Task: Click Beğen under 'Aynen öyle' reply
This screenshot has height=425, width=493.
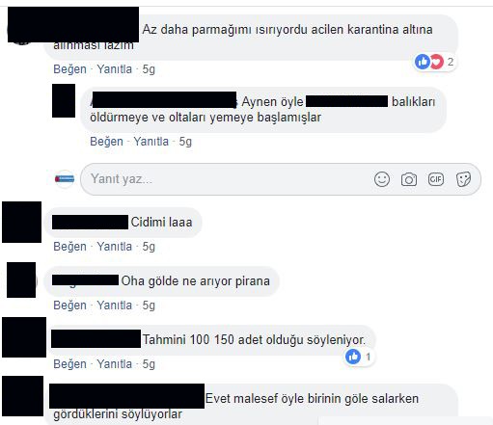Action: [106, 142]
